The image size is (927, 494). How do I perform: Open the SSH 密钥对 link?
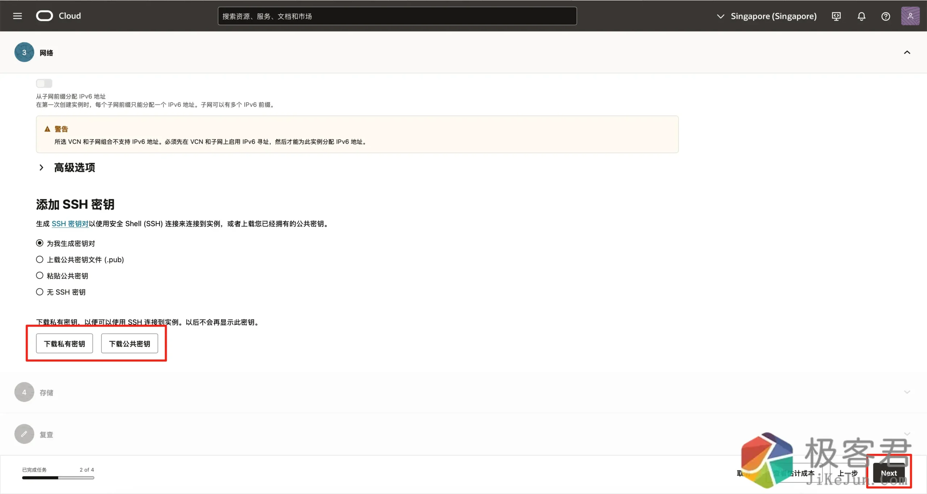click(70, 224)
